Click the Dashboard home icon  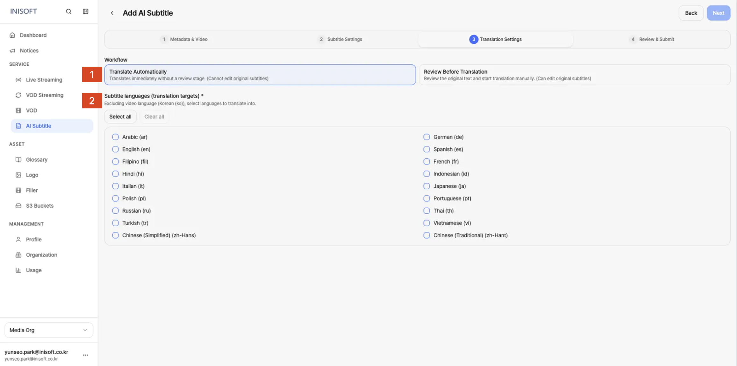click(12, 35)
